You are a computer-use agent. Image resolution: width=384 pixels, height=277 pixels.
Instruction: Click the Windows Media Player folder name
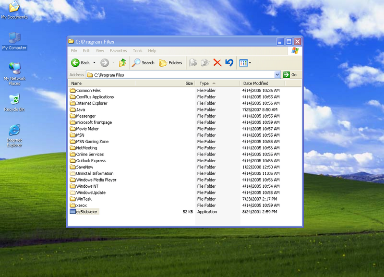point(96,180)
